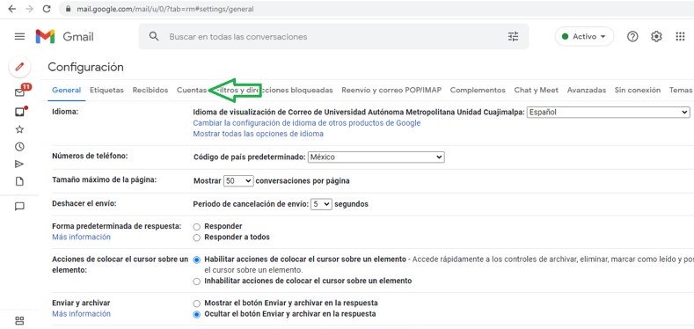This screenshot has width=694, height=329.
Task: Show search options sliders icon
Action: (x=513, y=36)
